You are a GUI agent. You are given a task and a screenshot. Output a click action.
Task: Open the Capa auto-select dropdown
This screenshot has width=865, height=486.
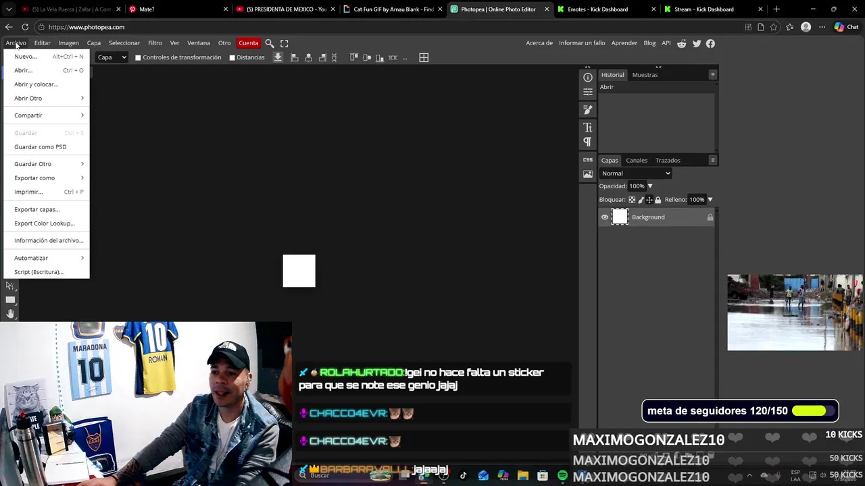coord(112,57)
